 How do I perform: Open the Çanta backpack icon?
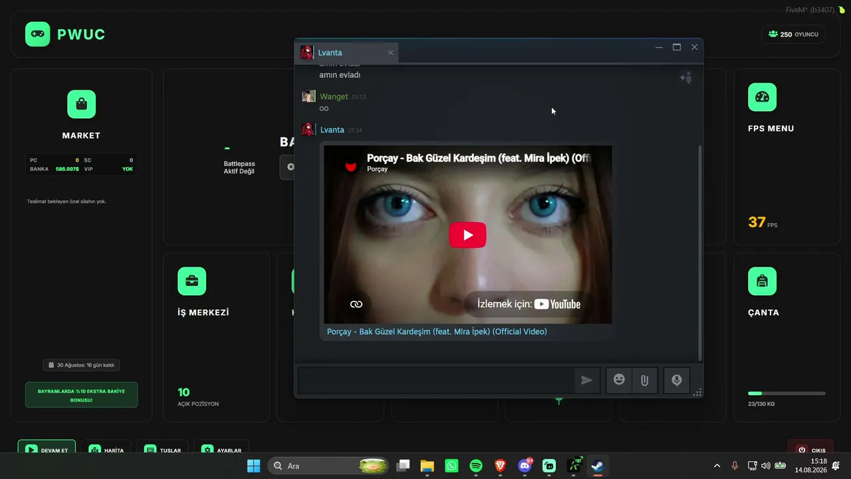pos(762,281)
